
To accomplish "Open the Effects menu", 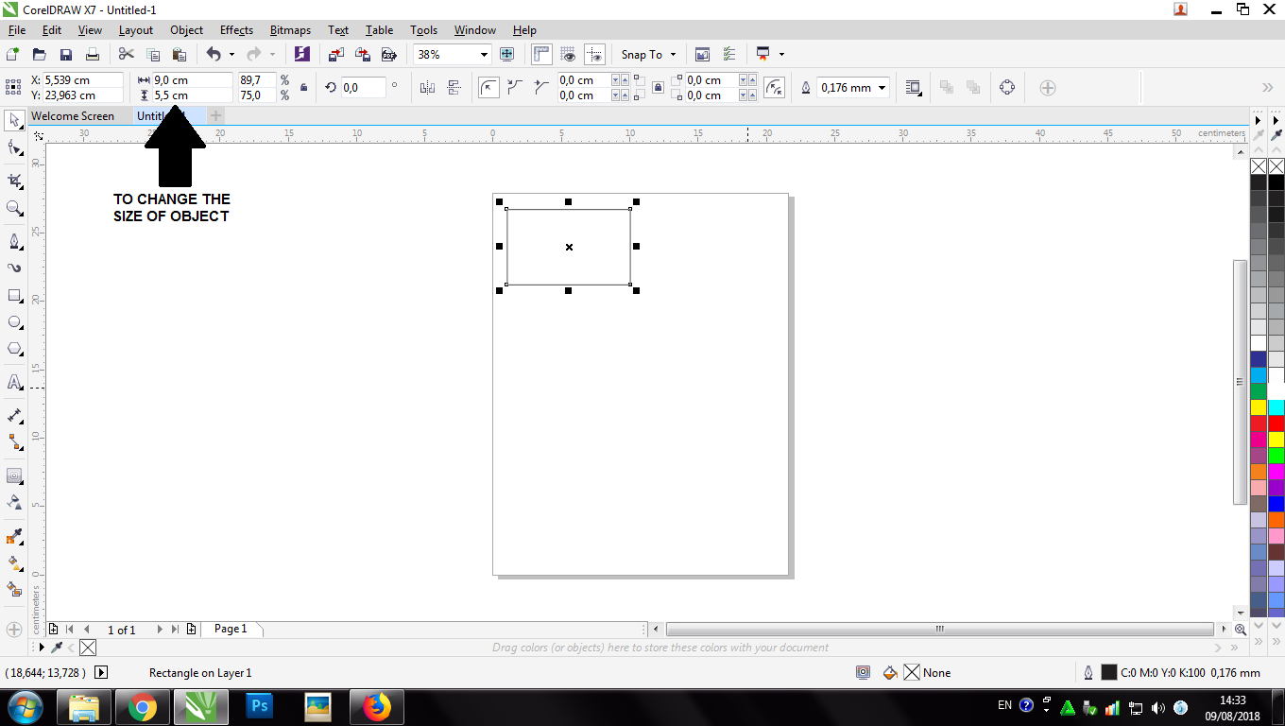I will [236, 30].
